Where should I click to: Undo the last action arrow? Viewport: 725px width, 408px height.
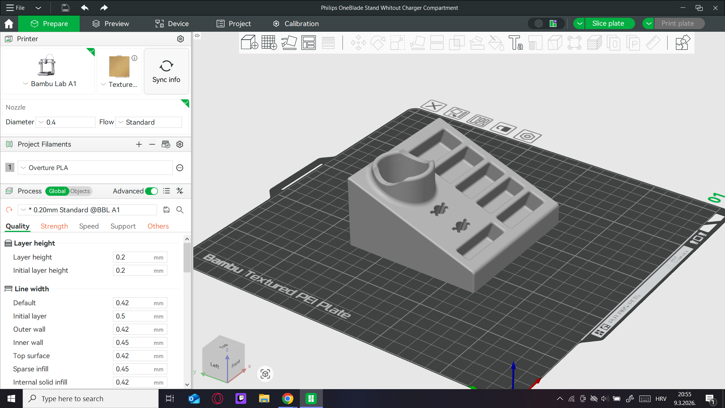click(x=85, y=8)
